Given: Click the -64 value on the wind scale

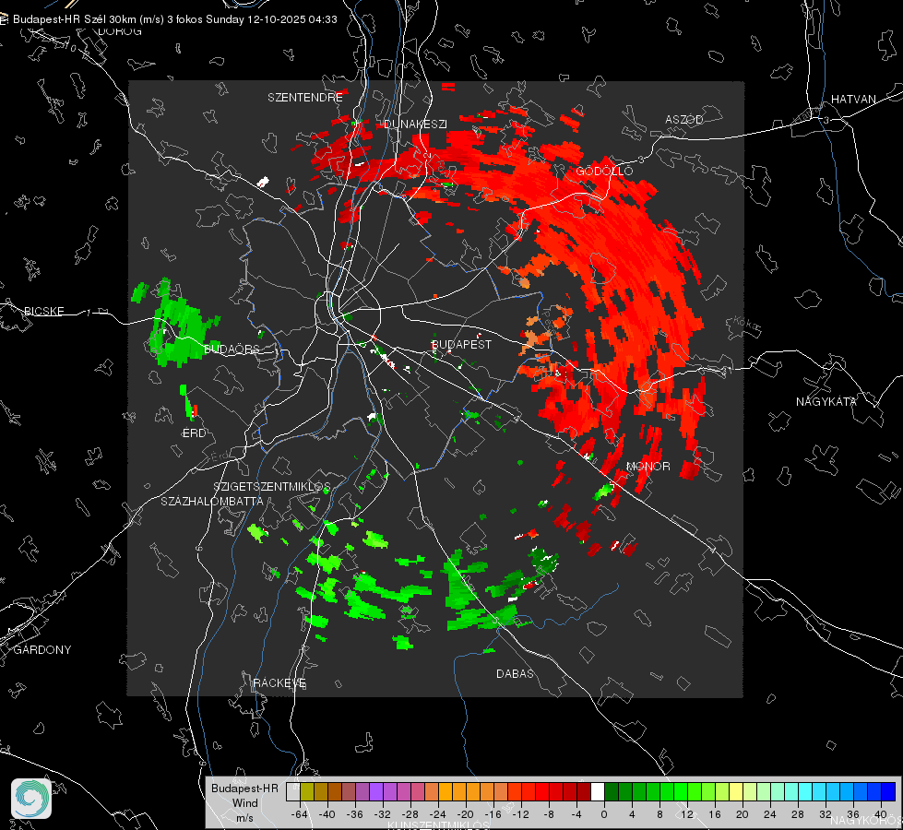Looking at the screenshot, I should coord(300,814).
